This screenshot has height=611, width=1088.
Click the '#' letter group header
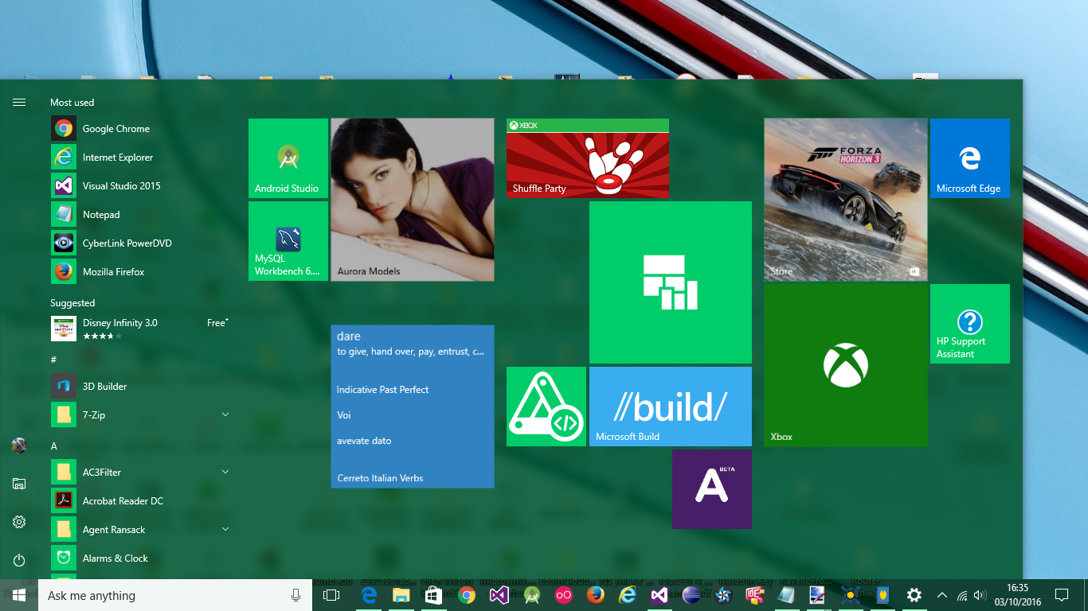53,360
